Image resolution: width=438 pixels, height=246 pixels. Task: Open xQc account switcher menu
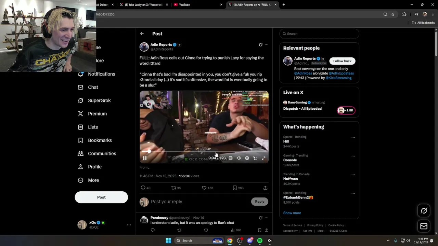tap(104, 224)
